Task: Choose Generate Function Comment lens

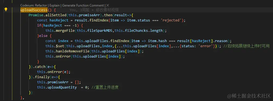Action: (83, 5)
